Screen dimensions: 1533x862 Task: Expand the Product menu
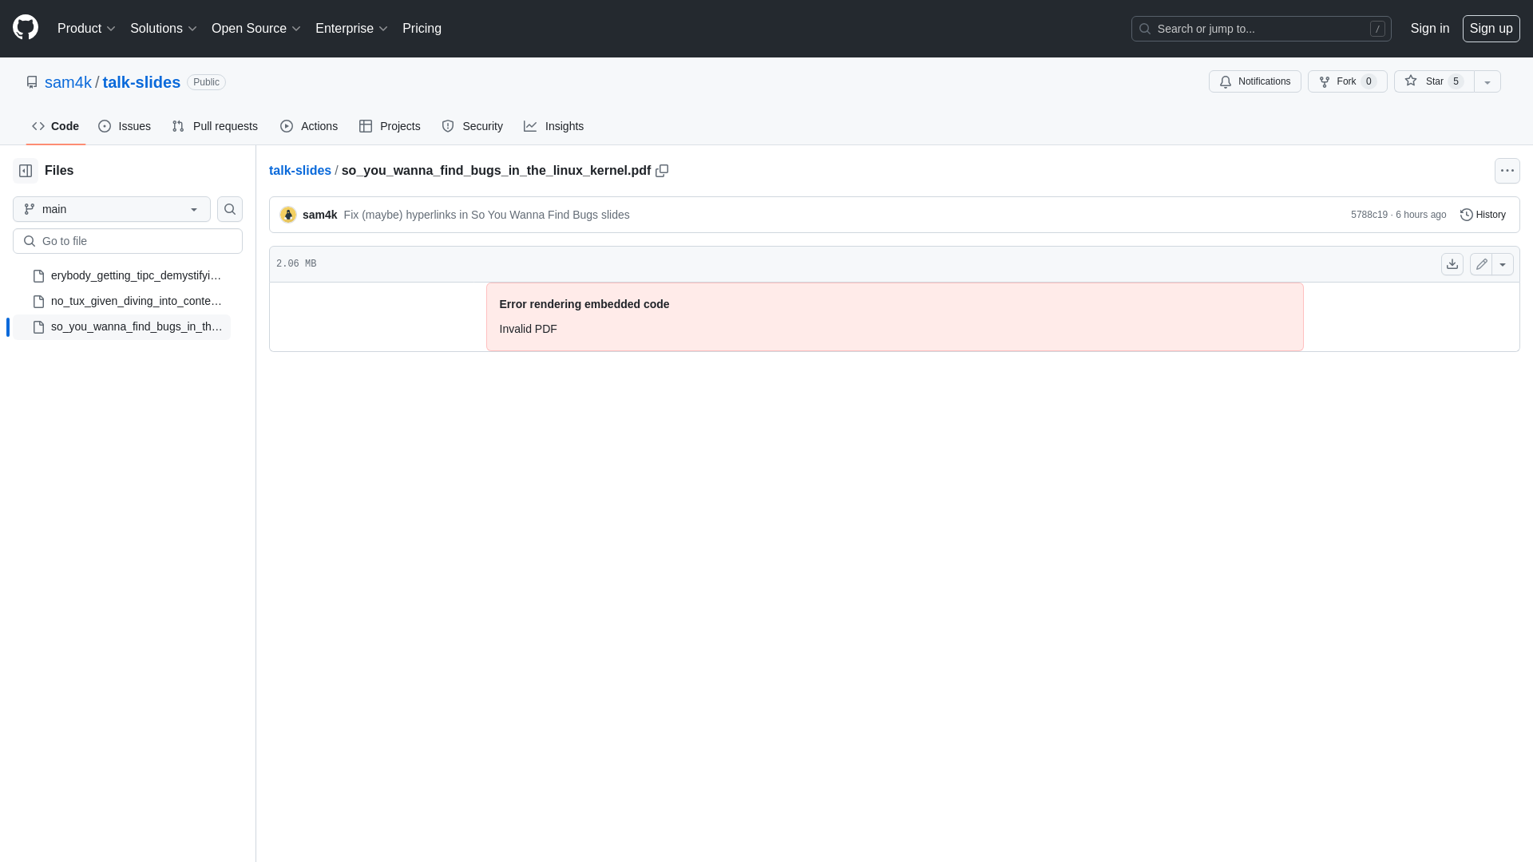87,29
